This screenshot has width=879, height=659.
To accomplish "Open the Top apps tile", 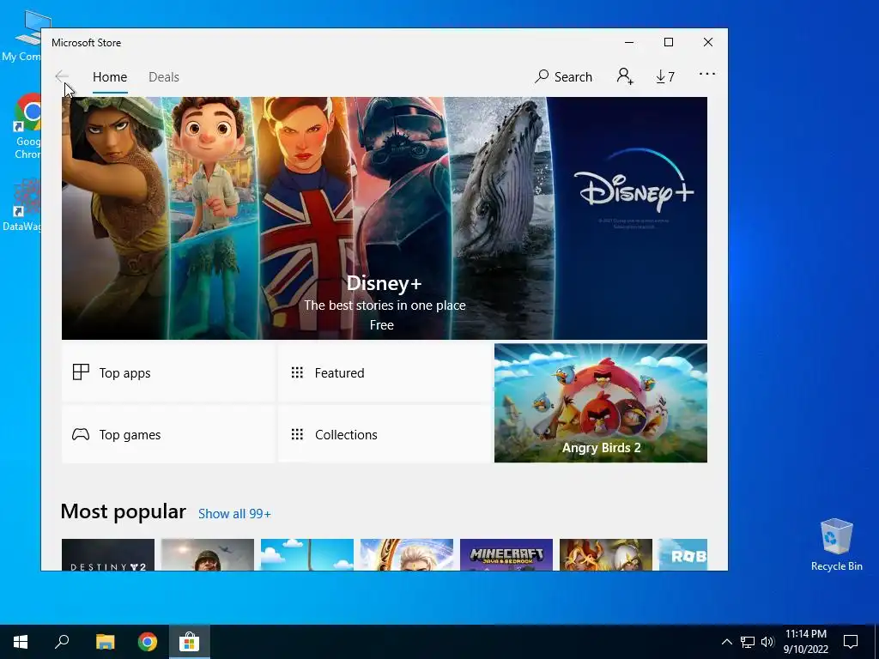I will (x=167, y=372).
